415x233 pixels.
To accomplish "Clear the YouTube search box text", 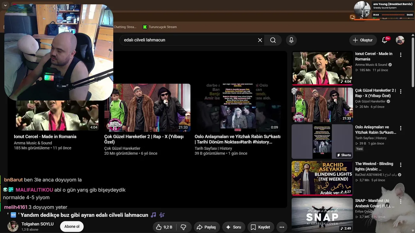I will coord(260,40).
